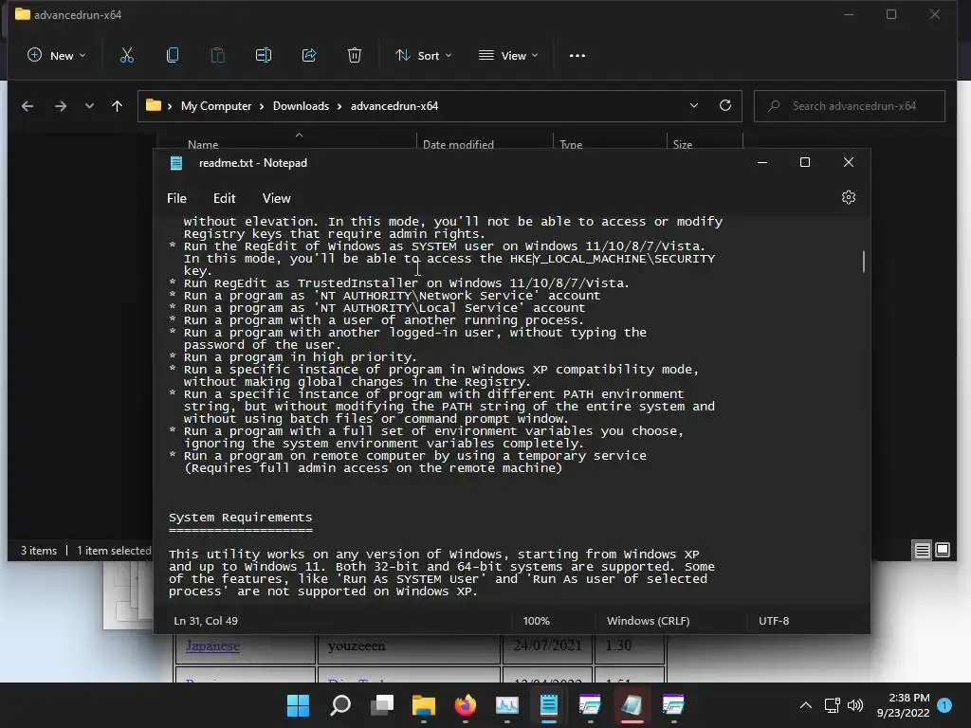
Task: Open the resource monitor app taskbar icon
Action: pyautogui.click(x=506, y=705)
